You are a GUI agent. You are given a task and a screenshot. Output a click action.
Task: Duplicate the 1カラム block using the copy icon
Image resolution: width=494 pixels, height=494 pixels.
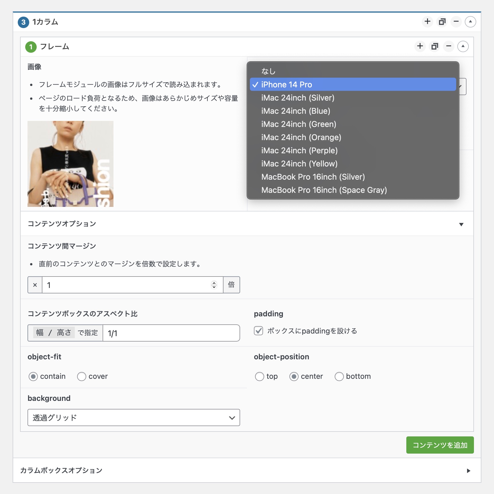(442, 22)
